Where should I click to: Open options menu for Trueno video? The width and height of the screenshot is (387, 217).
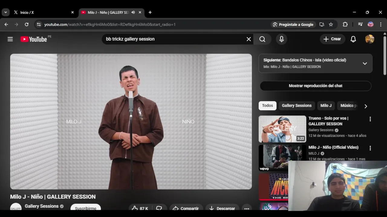point(370,119)
